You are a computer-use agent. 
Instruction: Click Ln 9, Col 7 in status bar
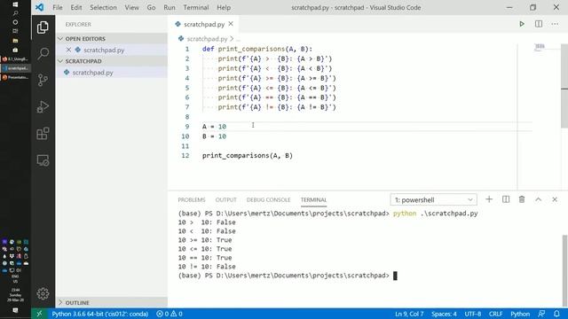[409, 314]
